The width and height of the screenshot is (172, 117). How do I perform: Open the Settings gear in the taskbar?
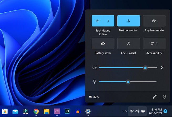[x=88, y=111]
